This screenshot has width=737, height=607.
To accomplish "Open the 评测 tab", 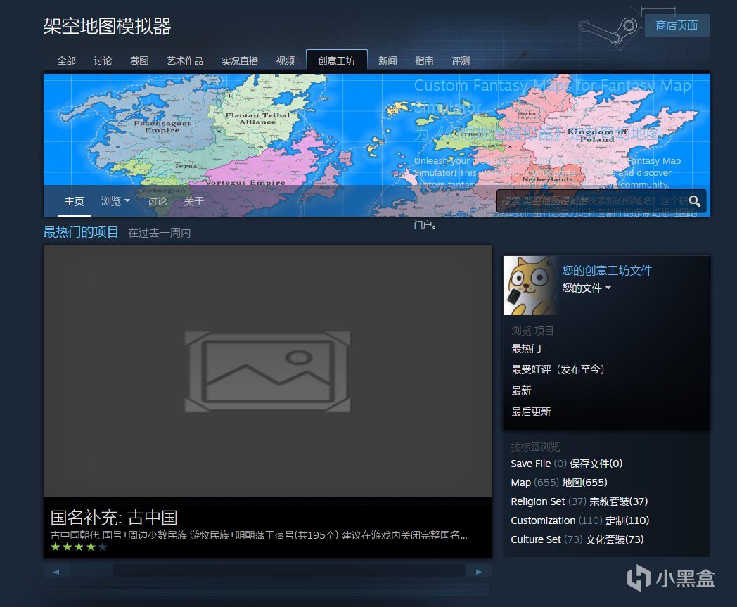I will 461,61.
